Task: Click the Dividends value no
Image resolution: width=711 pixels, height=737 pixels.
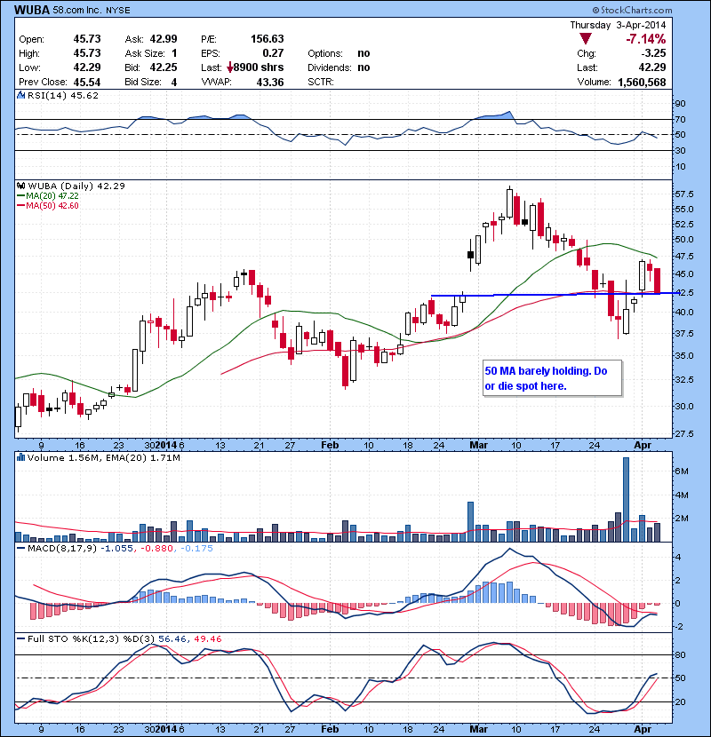Action: tap(363, 67)
